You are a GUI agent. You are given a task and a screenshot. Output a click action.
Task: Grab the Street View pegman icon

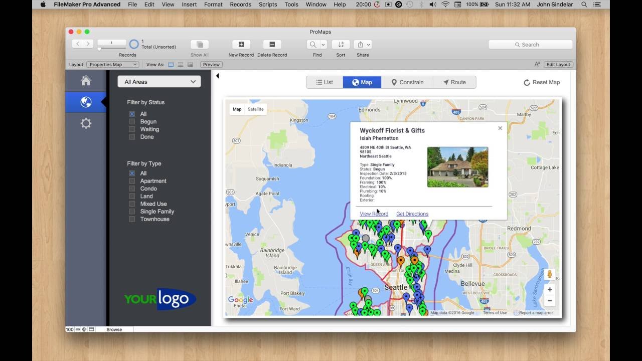pos(550,274)
